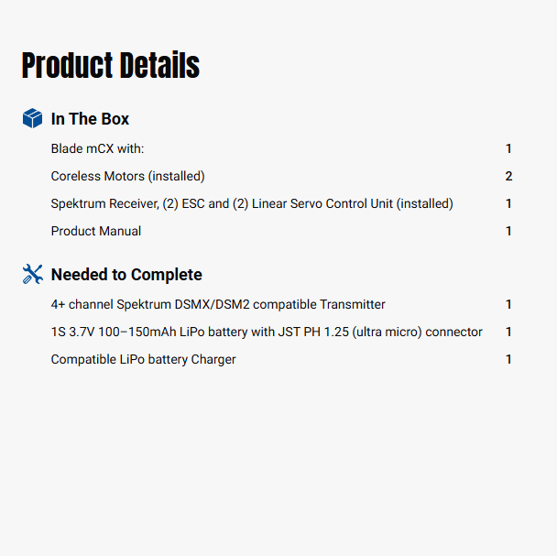Click the quantity 1 for Blade mCX
This screenshot has width=557, height=556.
(x=508, y=148)
